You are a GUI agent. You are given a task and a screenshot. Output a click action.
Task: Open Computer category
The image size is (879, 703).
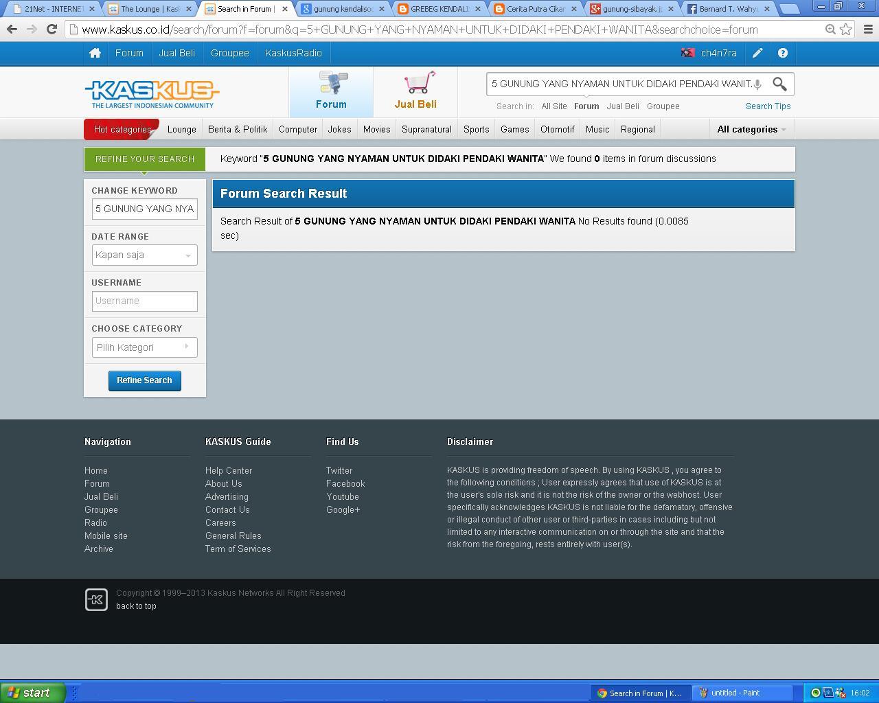coord(298,129)
